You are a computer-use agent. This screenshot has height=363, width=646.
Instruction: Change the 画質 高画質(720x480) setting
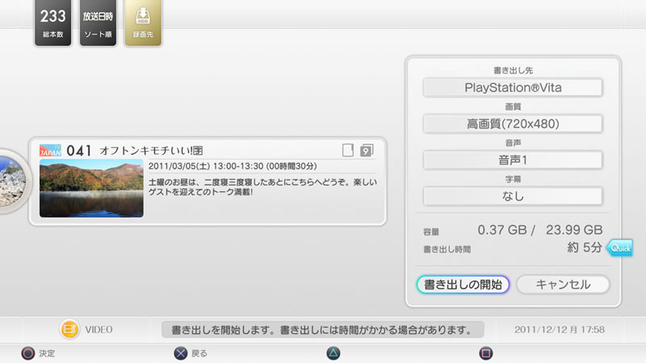[513, 123]
